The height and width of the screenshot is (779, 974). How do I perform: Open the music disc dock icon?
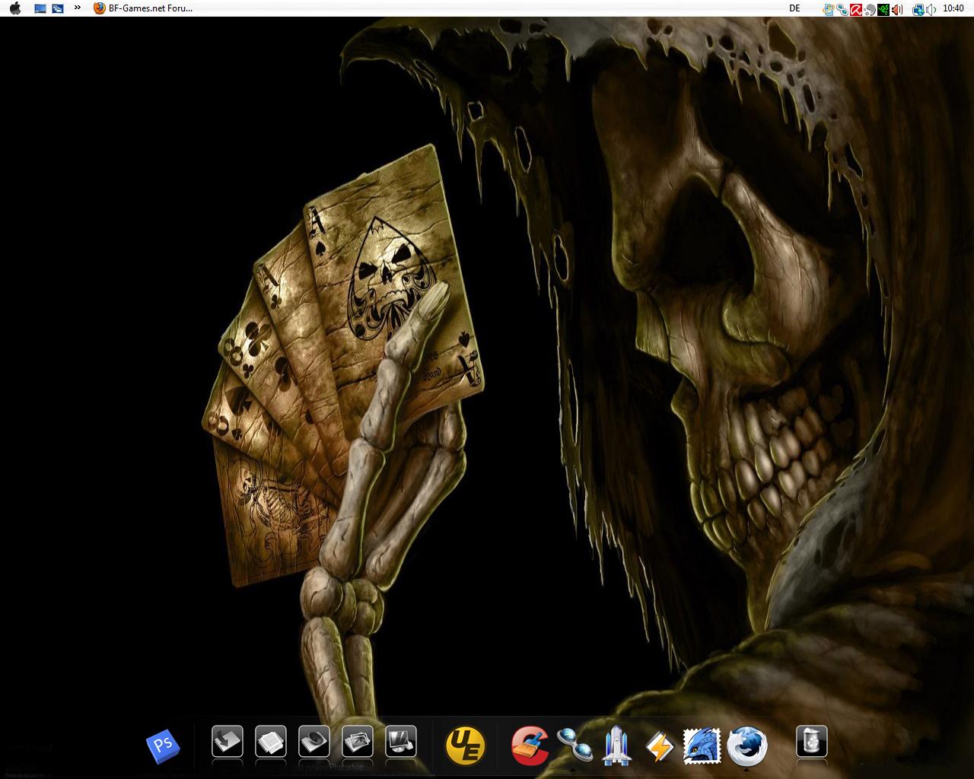coord(314,742)
